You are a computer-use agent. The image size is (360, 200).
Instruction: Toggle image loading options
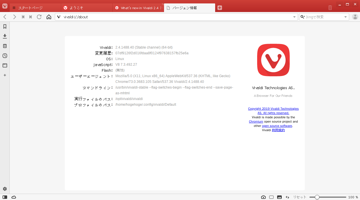pos(279,197)
